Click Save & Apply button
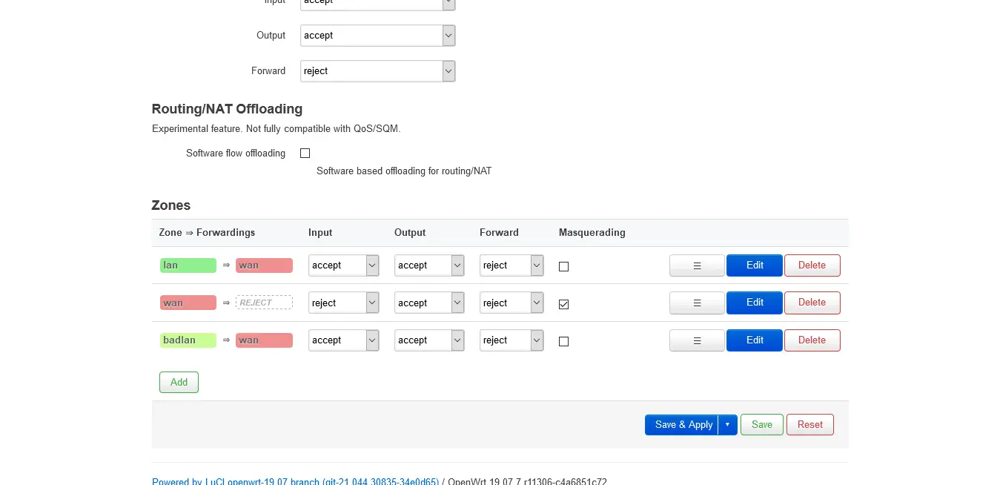 coord(682,425)
